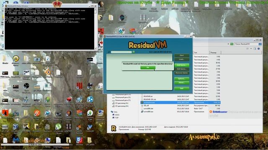Toggle the Explorer preview pane icon

pos(255,49)
